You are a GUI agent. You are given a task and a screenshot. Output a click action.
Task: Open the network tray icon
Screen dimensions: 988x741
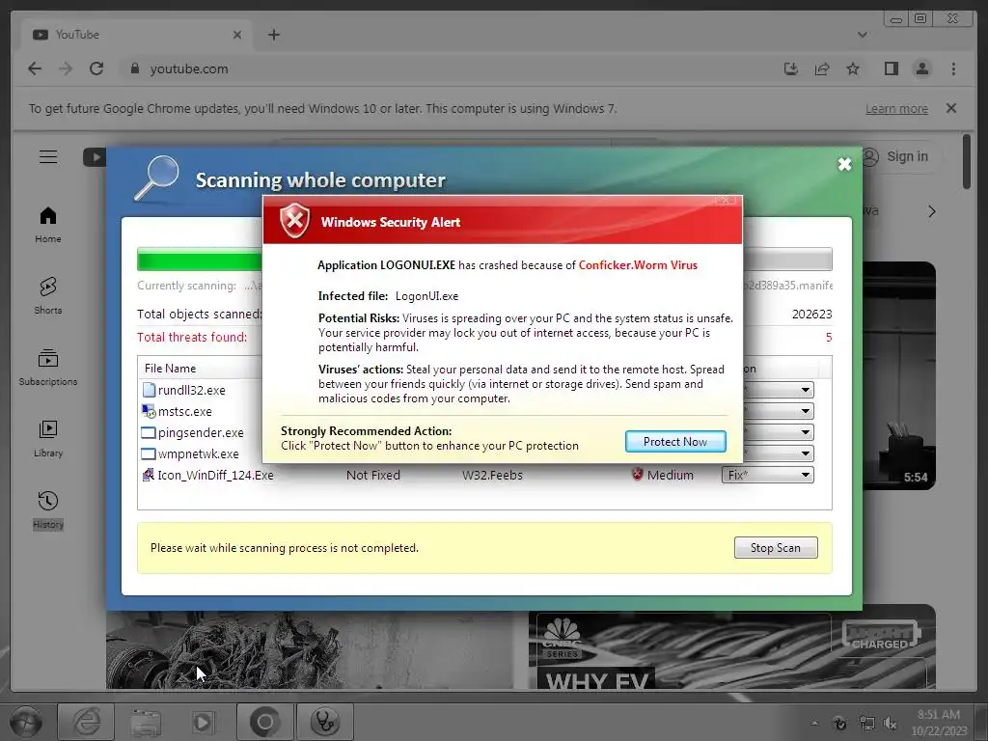(x=867, y=724)
